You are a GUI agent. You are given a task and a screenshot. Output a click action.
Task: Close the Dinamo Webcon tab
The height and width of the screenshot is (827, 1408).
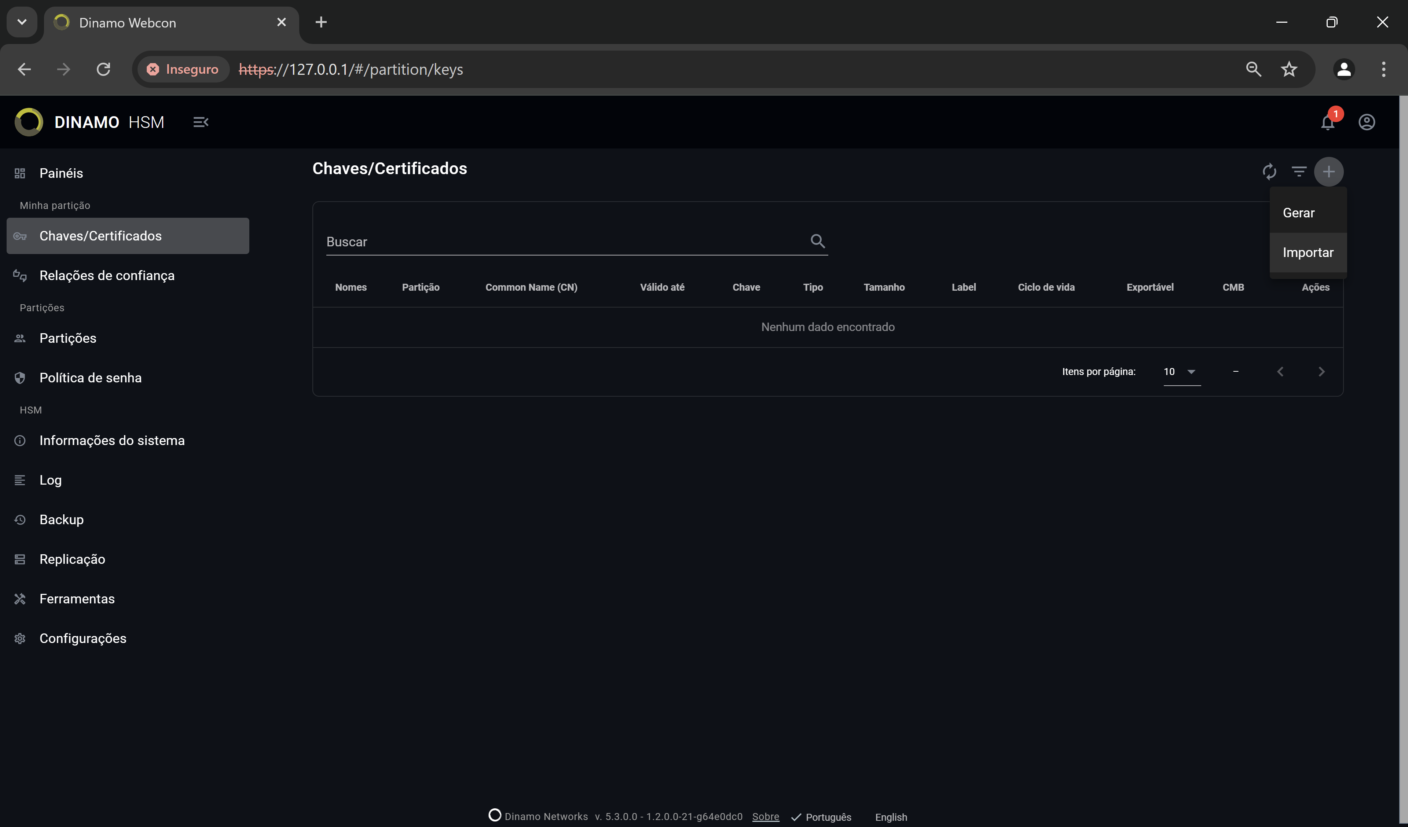pos(282,22)
